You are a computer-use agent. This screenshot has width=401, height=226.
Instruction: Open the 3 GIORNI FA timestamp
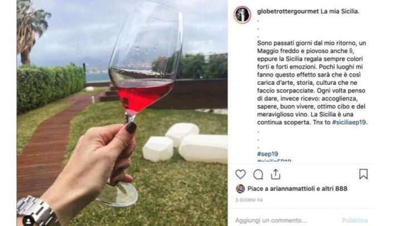(249, 200)
